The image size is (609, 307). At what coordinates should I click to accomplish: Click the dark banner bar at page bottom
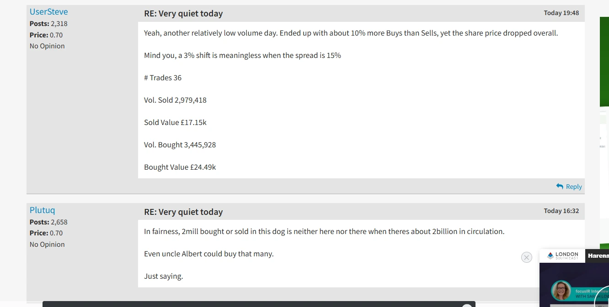coord(258,304)
